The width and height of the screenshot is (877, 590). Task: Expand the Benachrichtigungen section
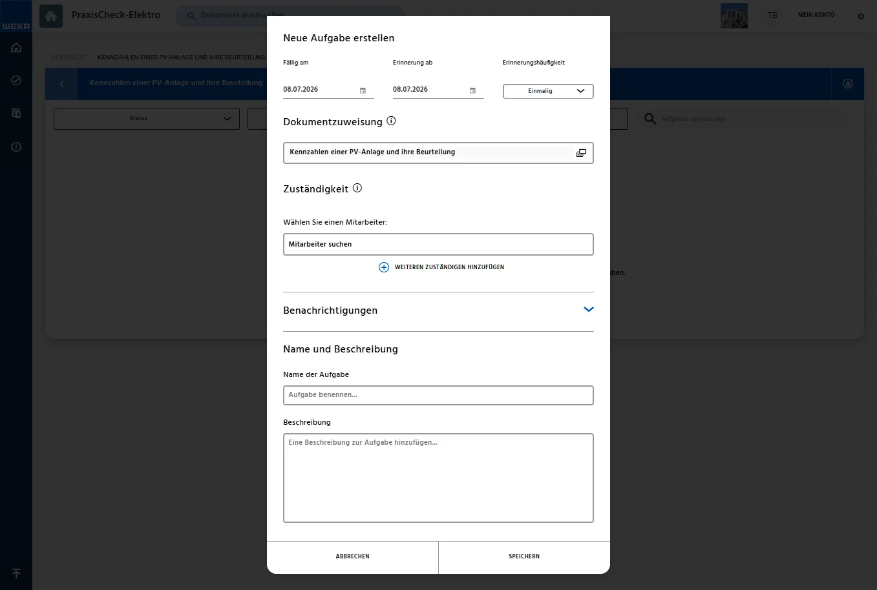point(588,309)
